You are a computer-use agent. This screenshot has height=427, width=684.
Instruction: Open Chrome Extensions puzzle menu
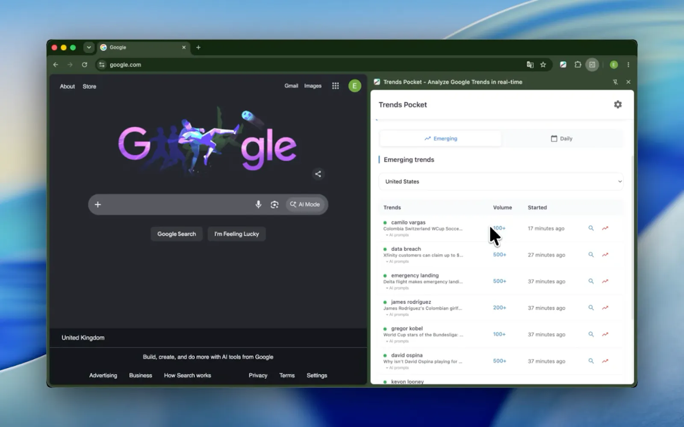pos(578,65)
